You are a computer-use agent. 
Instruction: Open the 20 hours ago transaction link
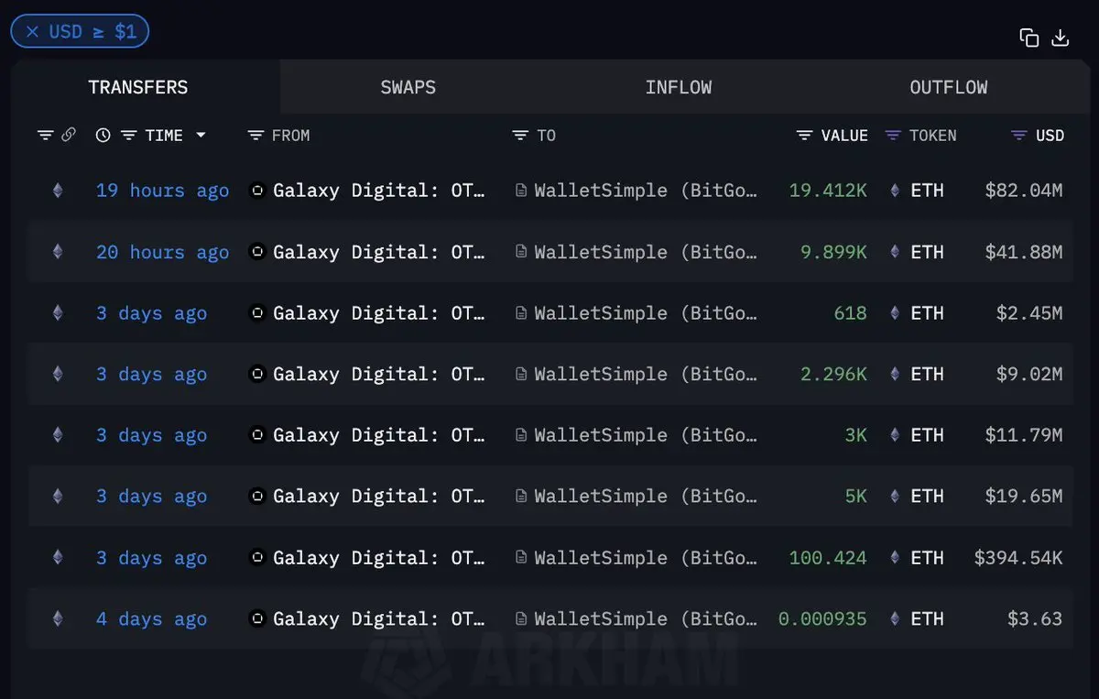click(x=162, y=252)
